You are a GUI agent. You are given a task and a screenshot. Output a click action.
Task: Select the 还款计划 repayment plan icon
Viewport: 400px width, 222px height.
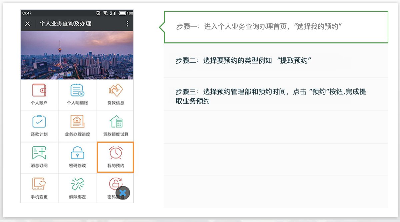(x=39, y=122)
